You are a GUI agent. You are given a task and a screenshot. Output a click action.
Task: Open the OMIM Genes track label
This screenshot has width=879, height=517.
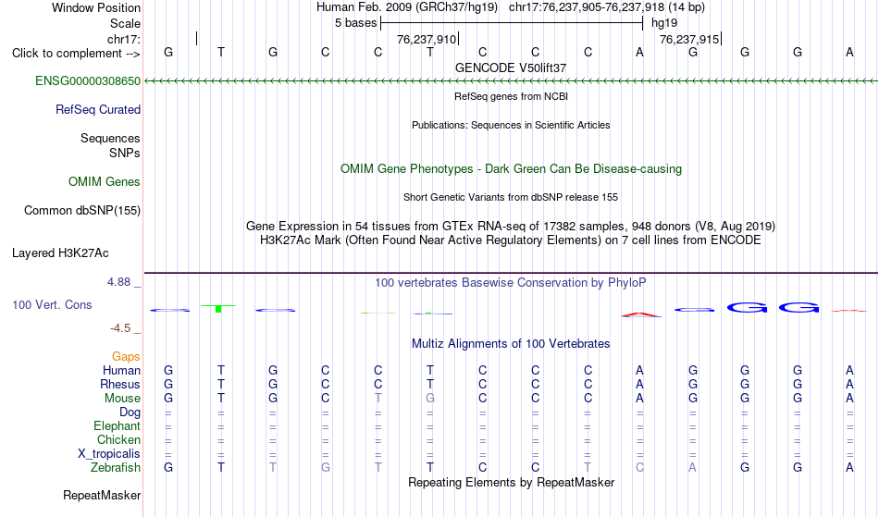tap(104, 182)
